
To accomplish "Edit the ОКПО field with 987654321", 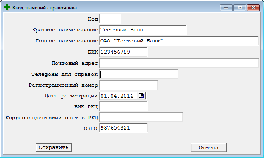I will [124, 128].
